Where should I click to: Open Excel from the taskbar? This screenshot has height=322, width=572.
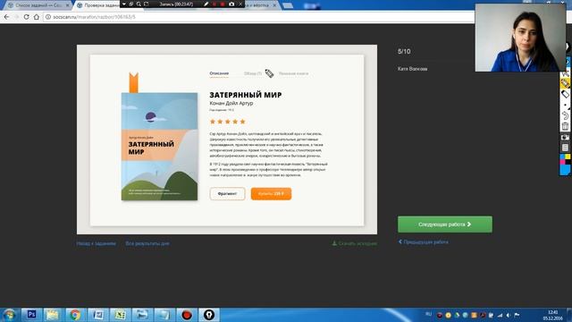[x=120, y=314]
